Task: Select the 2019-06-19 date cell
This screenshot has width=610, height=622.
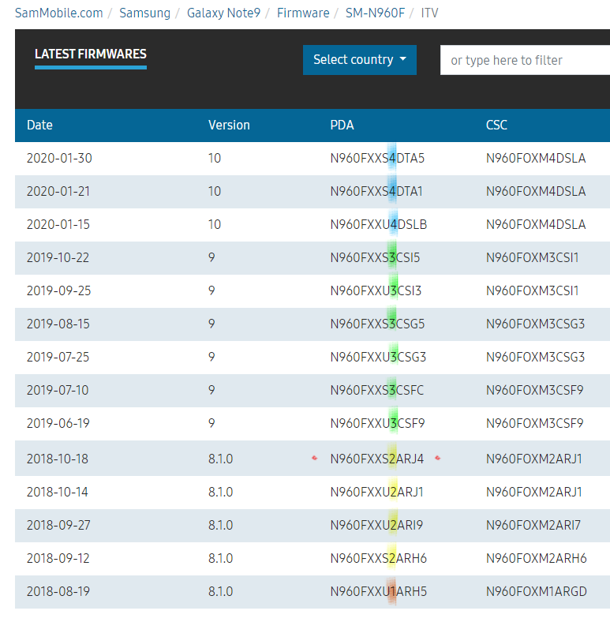Action: point(58,423)
